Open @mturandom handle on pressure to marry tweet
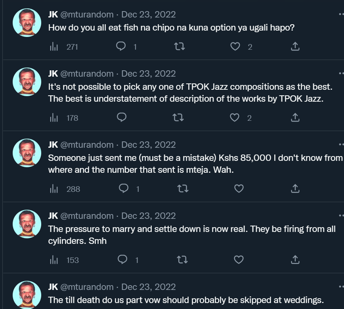Viewport: 344px width, 309px height. [x=87, y=216]
